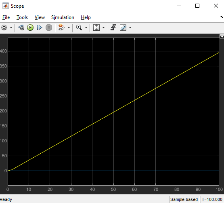Minimize the Scope window

179,6
